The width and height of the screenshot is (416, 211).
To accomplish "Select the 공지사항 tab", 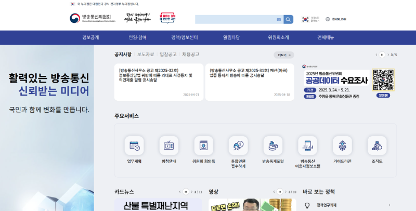I will [123, 55].
